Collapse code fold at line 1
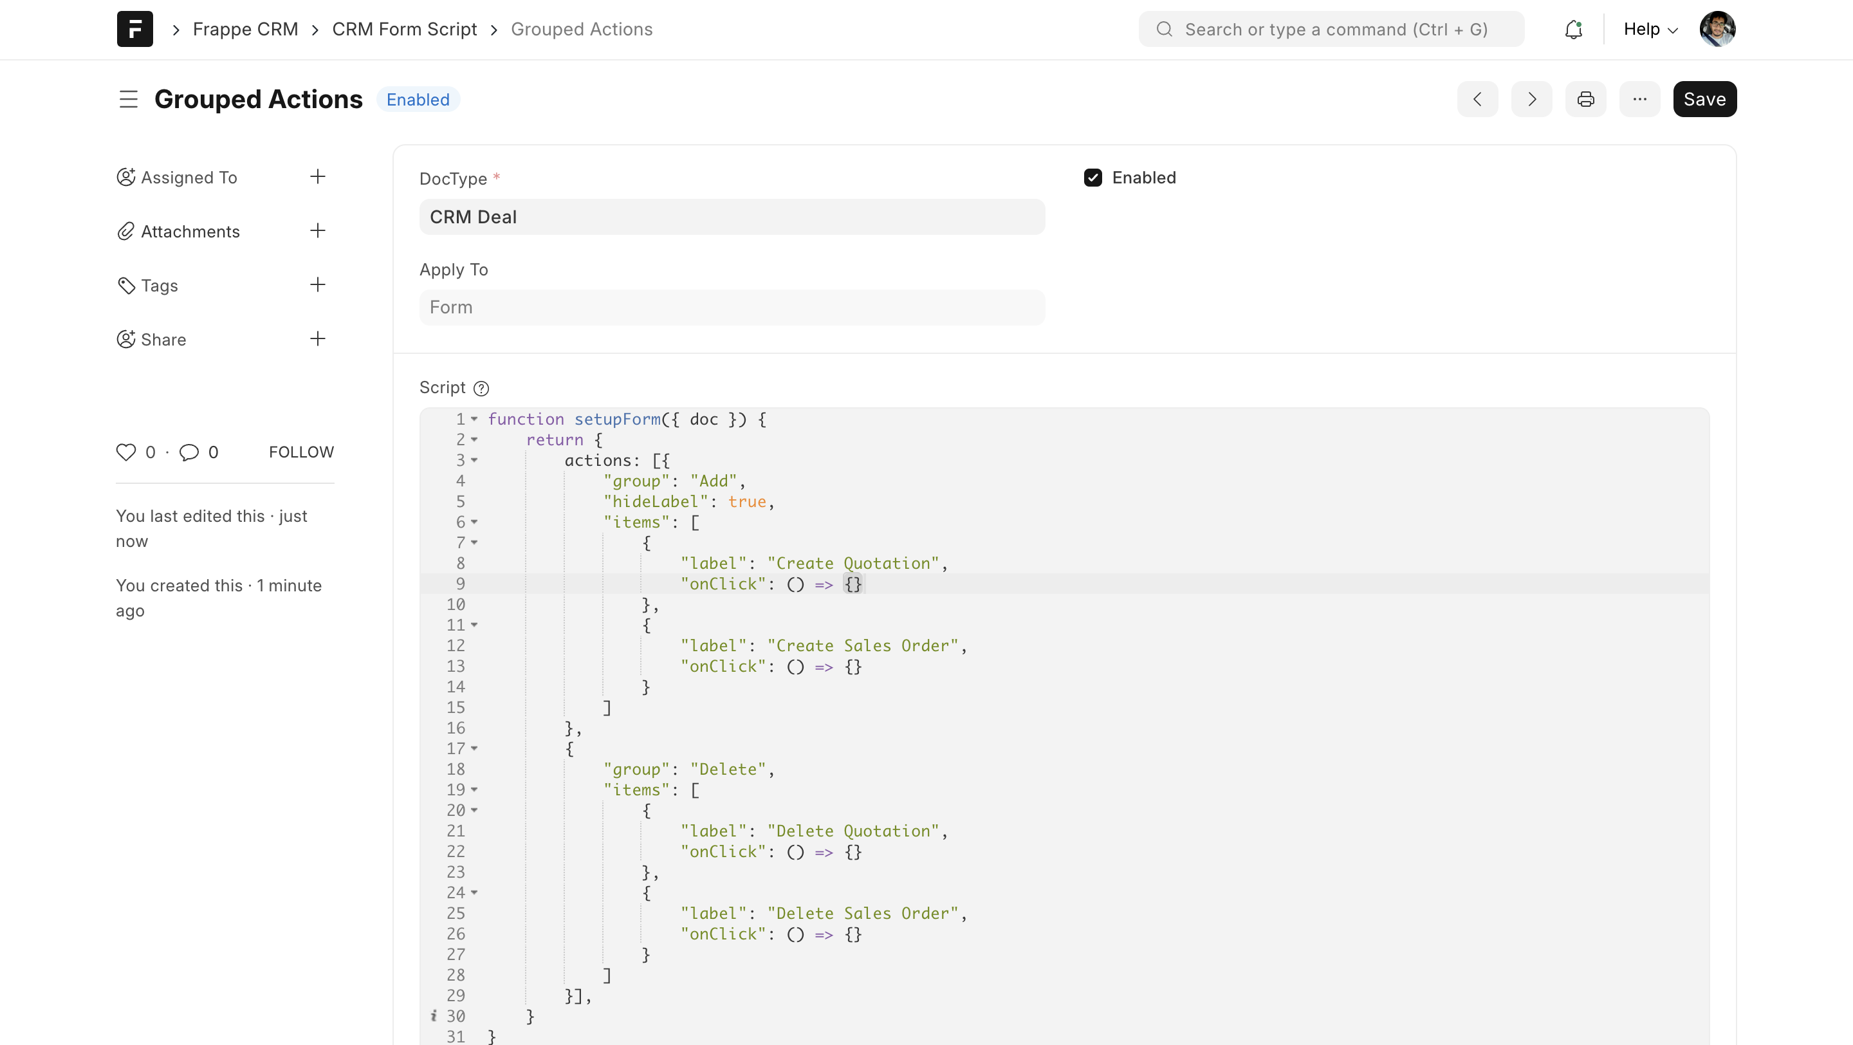This screenshot has width=1853, height=1045. (x=474, y=420)
